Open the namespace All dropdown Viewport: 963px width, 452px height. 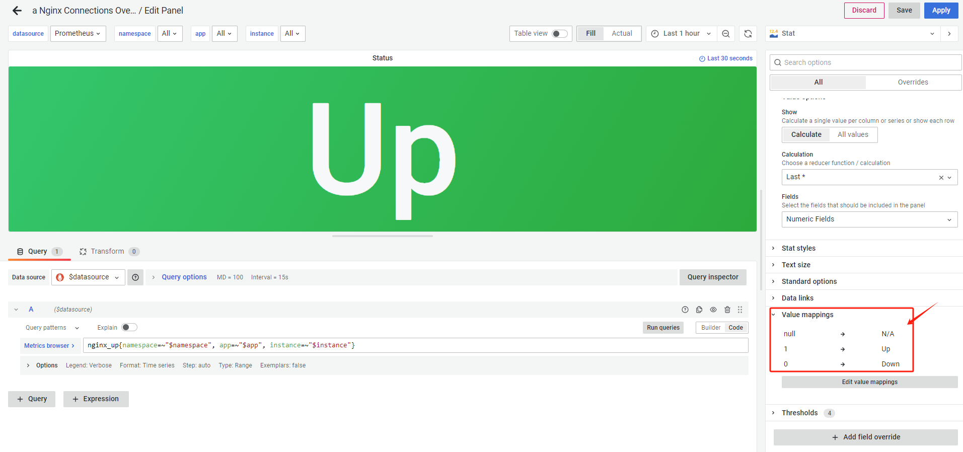coord(169,34)
